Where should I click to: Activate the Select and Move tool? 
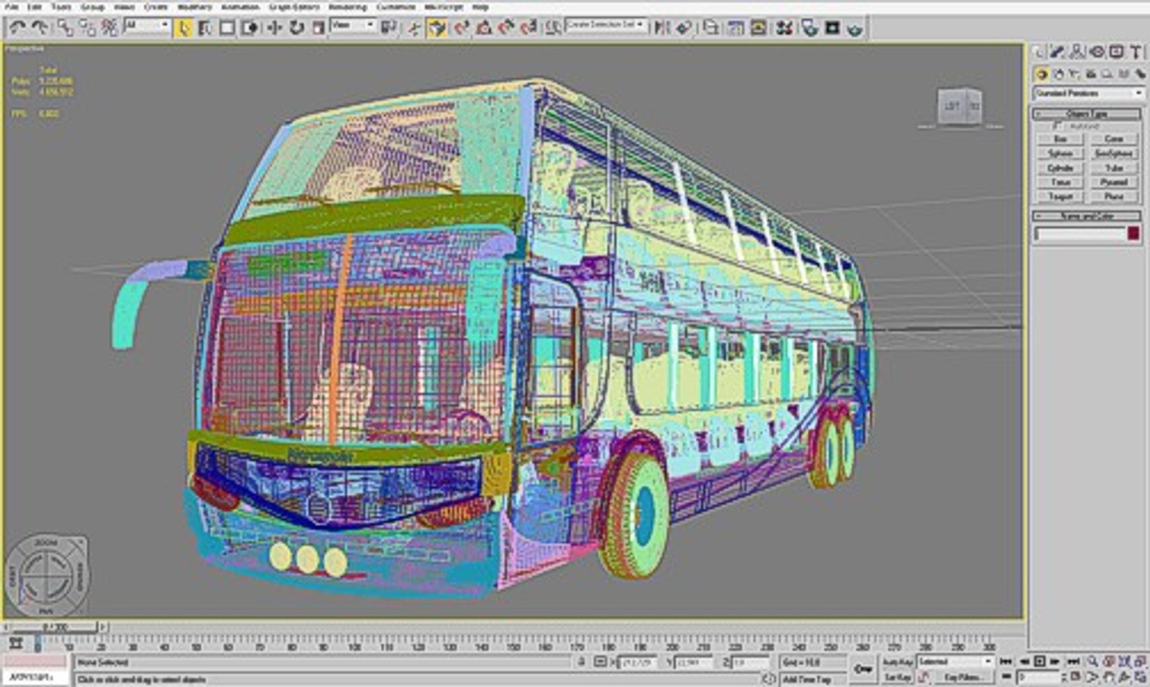274,27
